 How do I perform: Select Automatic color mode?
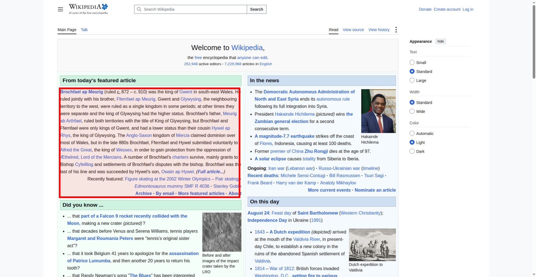pyautogui.click(x=412, y=133)
